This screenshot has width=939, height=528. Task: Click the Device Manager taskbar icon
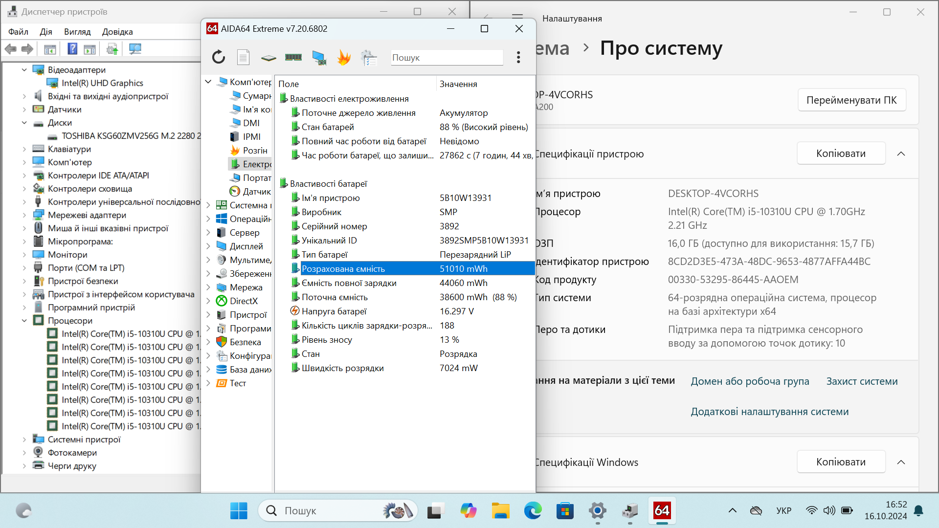[x=630, y=511]
